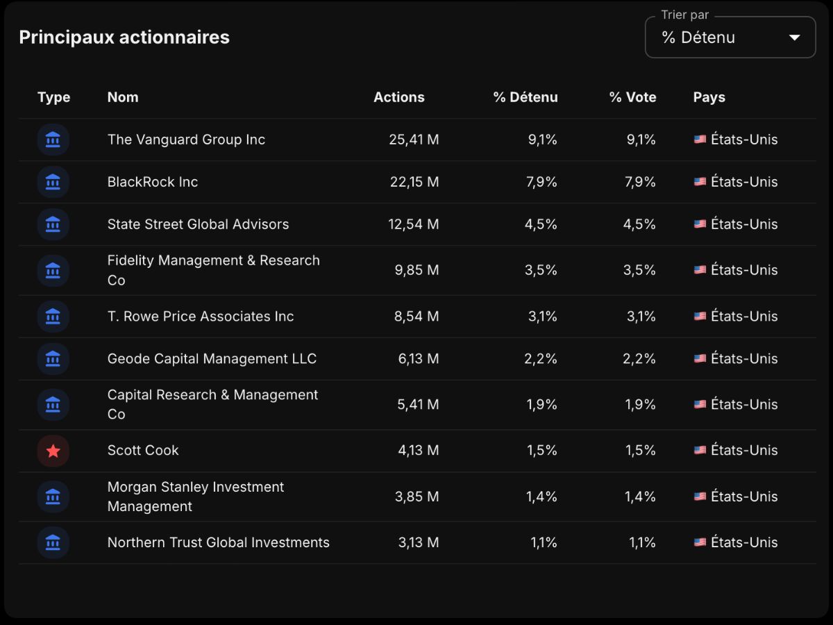Click the % Détenu column header

(x=525, y=97)
